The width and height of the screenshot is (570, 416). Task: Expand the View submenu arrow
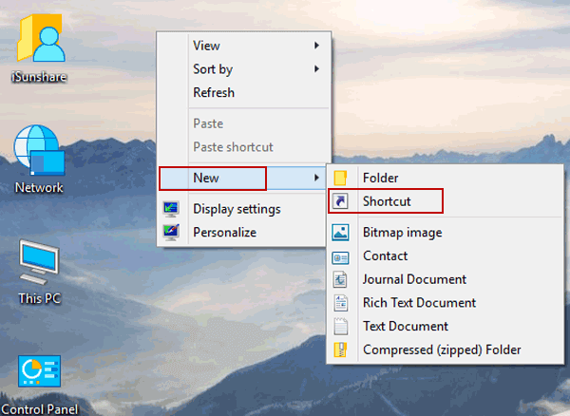pos(317,46)
